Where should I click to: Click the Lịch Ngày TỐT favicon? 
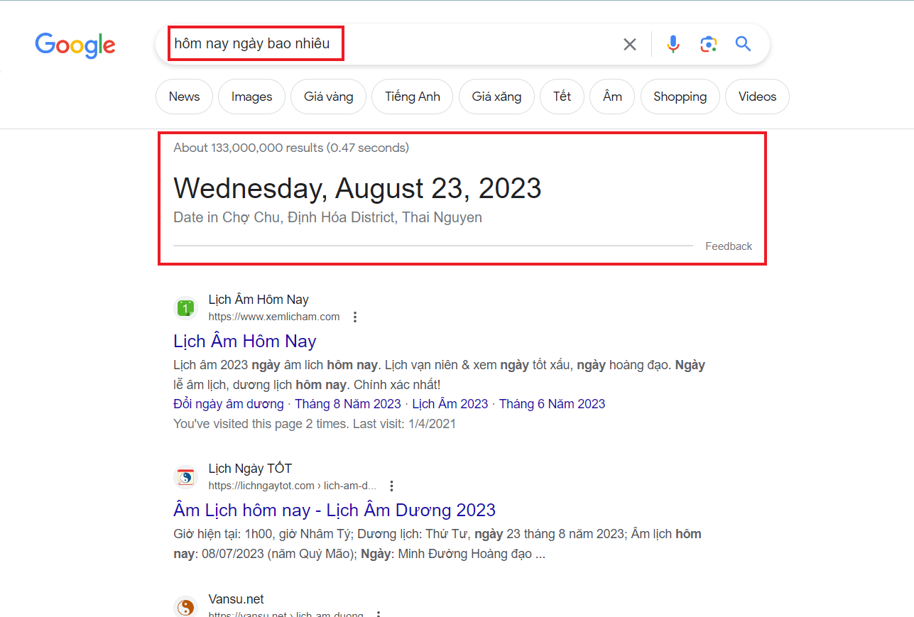(185, 477)
